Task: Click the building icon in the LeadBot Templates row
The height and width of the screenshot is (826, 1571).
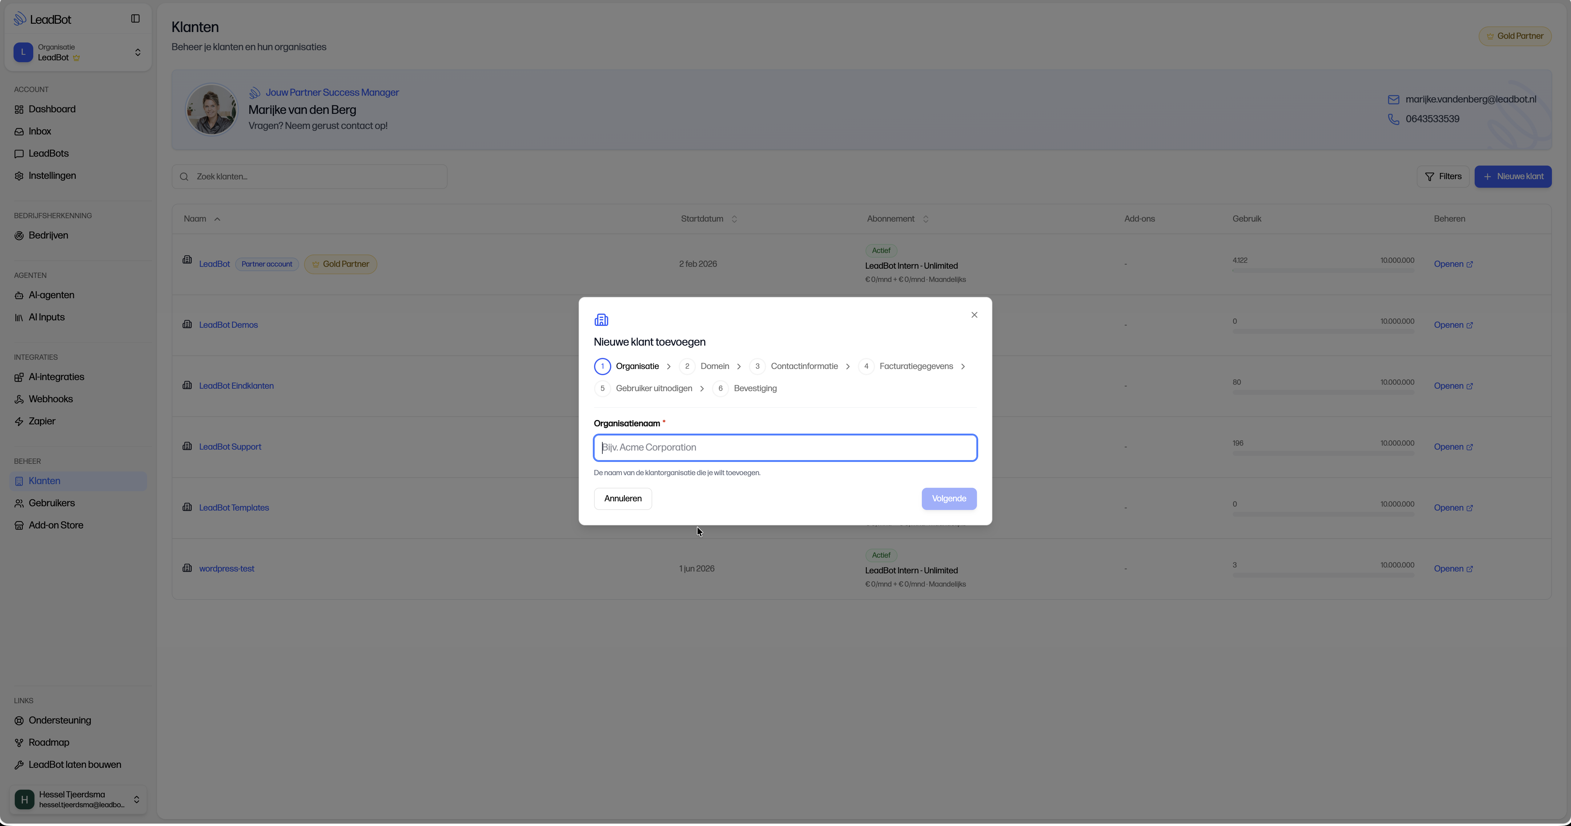Action: [x=187, y=507]
